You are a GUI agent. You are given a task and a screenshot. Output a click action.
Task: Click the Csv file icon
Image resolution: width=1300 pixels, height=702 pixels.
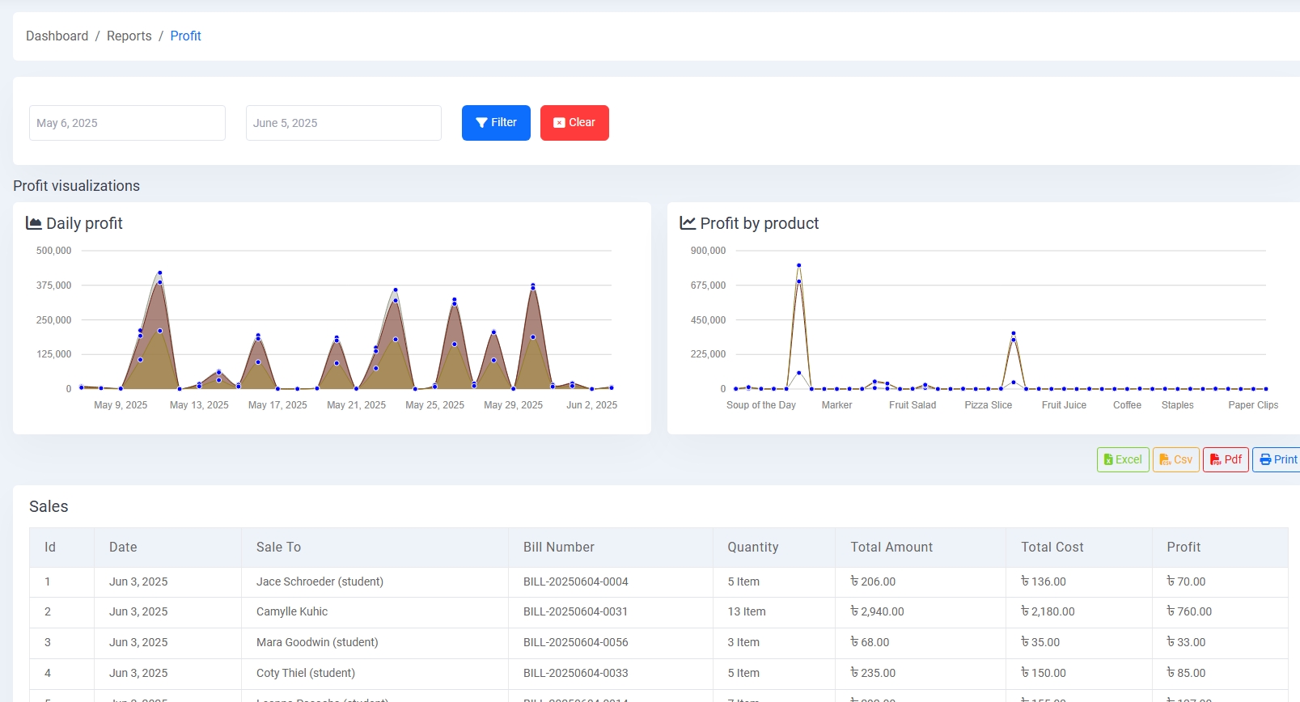[1165, 459]
